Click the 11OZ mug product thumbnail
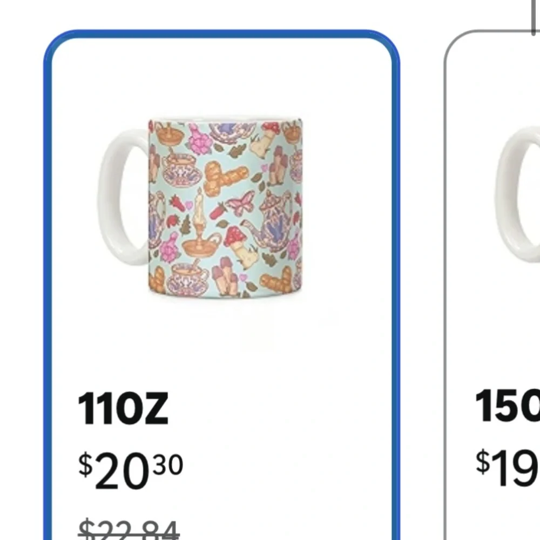540x540 pixels. [205, 205]
